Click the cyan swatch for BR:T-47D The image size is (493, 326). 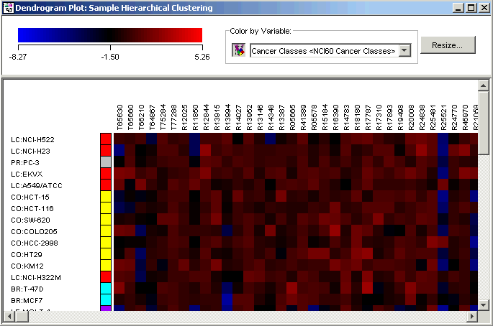pyautogui.click(x=106, y=289)
